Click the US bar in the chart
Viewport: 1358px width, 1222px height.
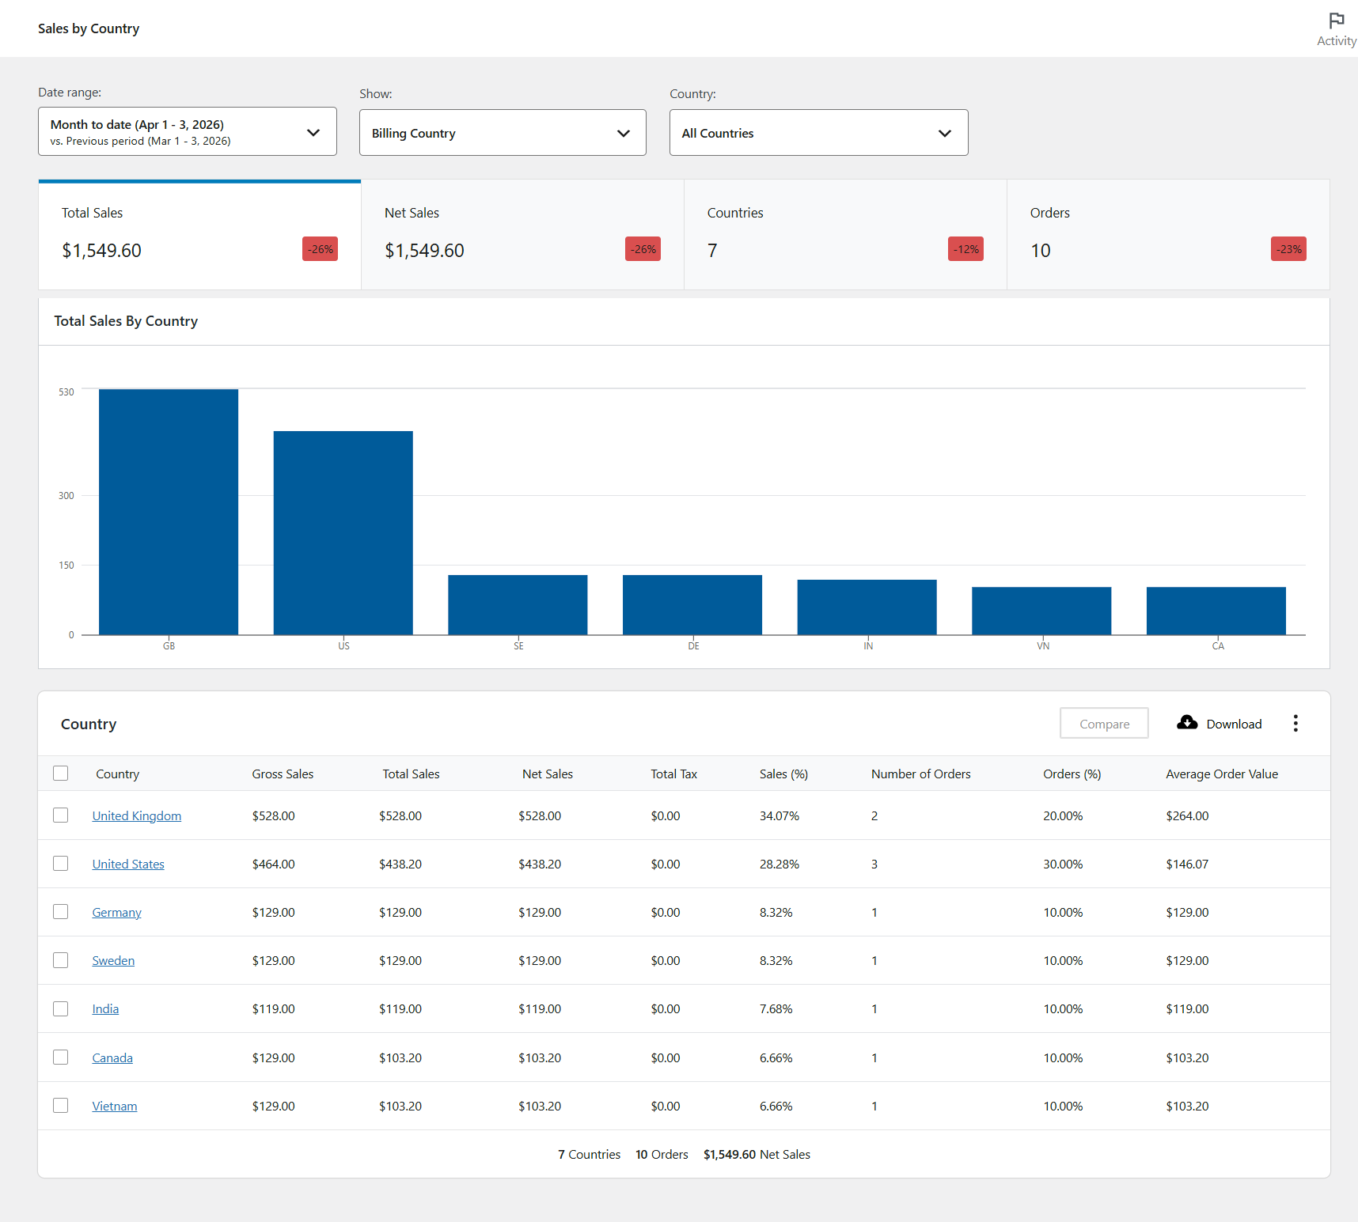343,532
